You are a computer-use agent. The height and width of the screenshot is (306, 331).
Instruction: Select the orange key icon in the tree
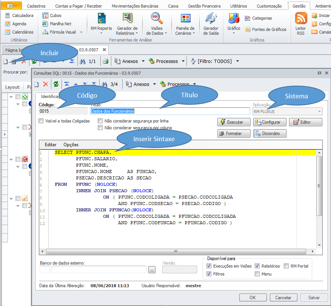[x=25, y=198]
